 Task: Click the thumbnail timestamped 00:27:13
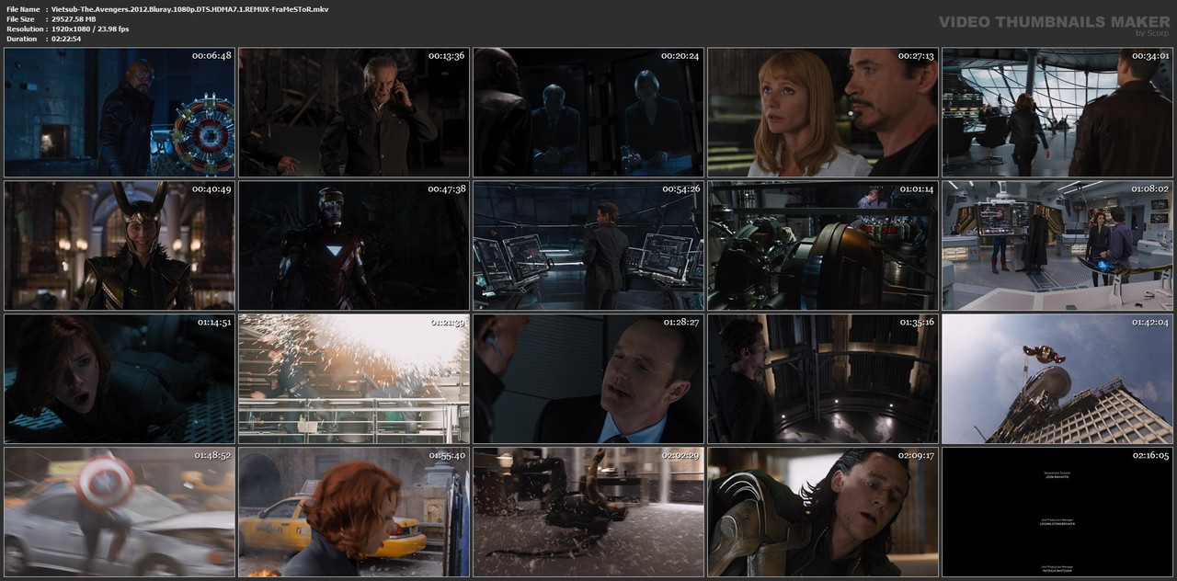823,112
